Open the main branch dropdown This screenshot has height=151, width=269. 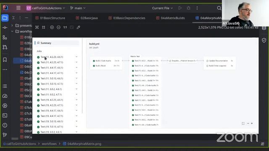tap(78, 8)
